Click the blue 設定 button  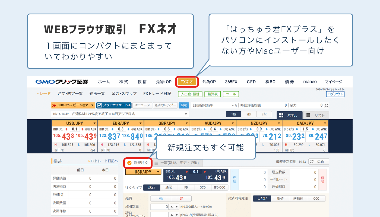(x=184, y=105)
